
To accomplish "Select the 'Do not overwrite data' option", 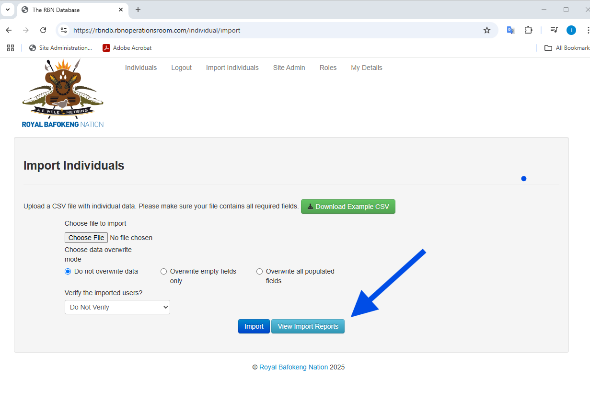I will 68,272.
